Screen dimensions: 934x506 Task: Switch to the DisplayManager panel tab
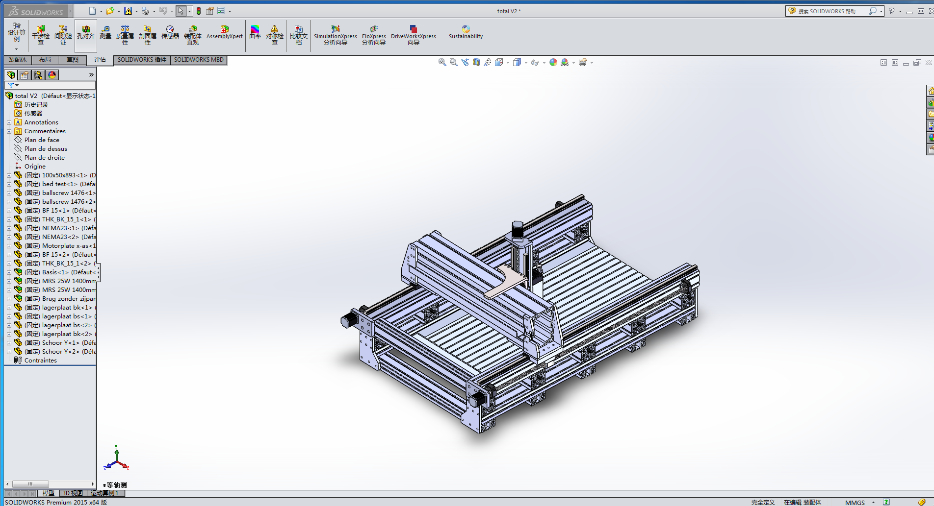(x=52, y=74)
